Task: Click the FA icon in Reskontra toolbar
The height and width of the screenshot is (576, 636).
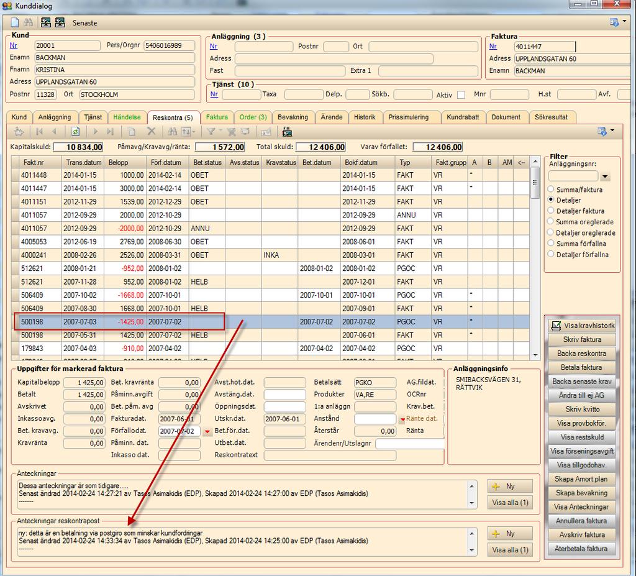Action: click(287, 132)
